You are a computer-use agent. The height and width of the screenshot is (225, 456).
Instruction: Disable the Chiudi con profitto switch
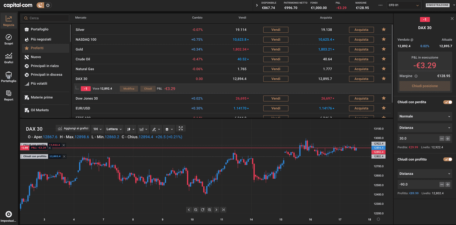point(448,160)
